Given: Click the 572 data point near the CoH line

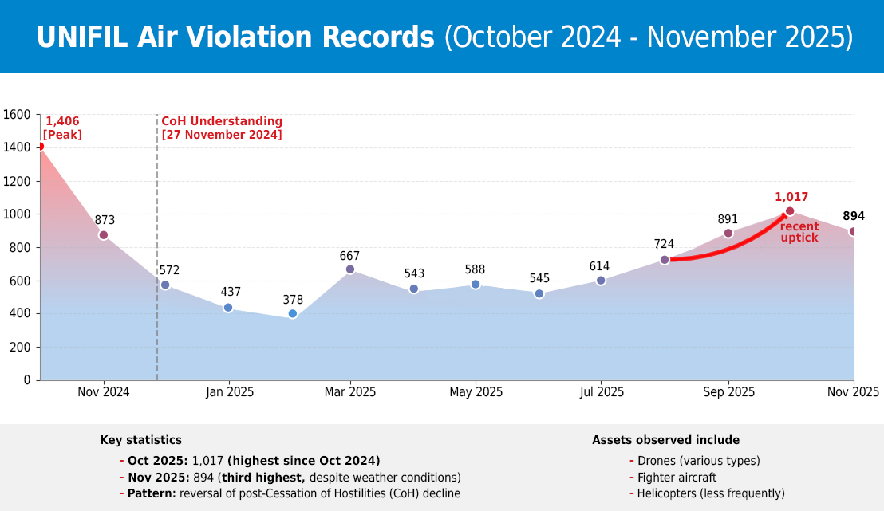Looking at the screenshot, I should pyautogui.click(x=165, y=284).
